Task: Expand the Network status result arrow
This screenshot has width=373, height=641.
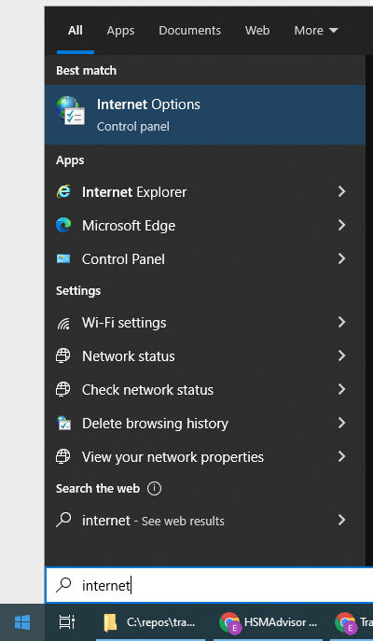Action: 342,356
